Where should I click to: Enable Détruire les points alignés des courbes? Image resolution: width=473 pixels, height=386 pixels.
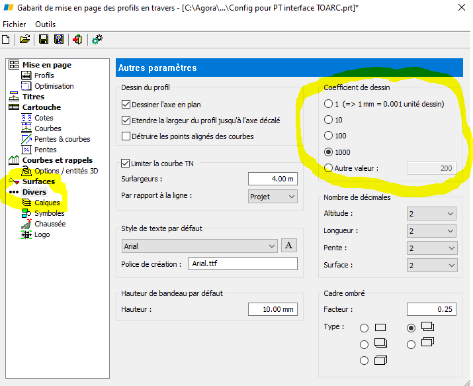[x=126, y=136]
